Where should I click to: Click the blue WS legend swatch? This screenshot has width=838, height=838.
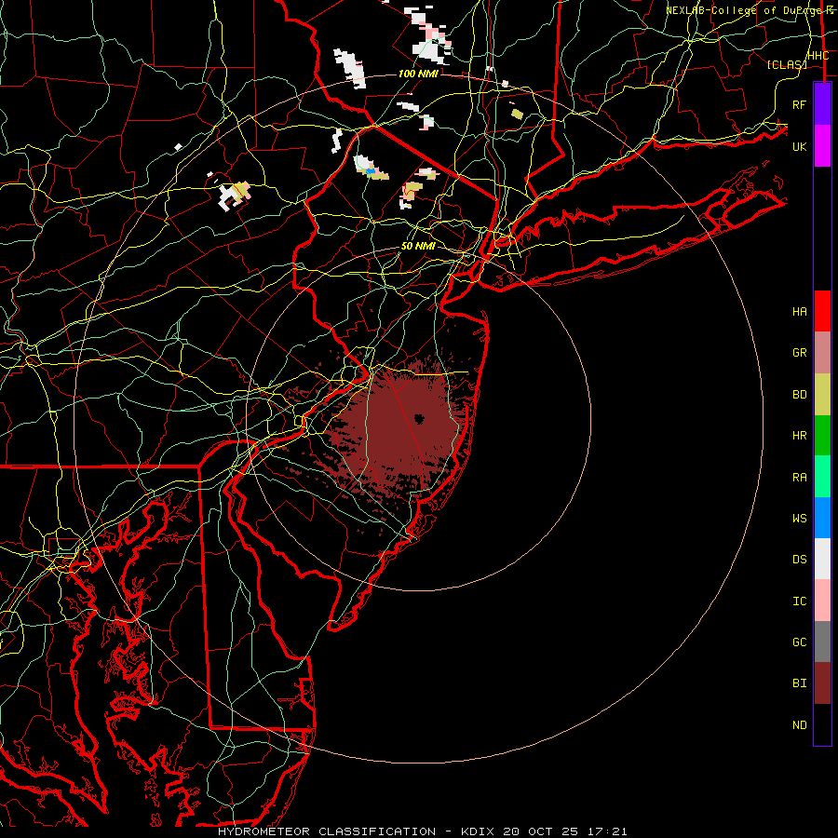(822, 518)
